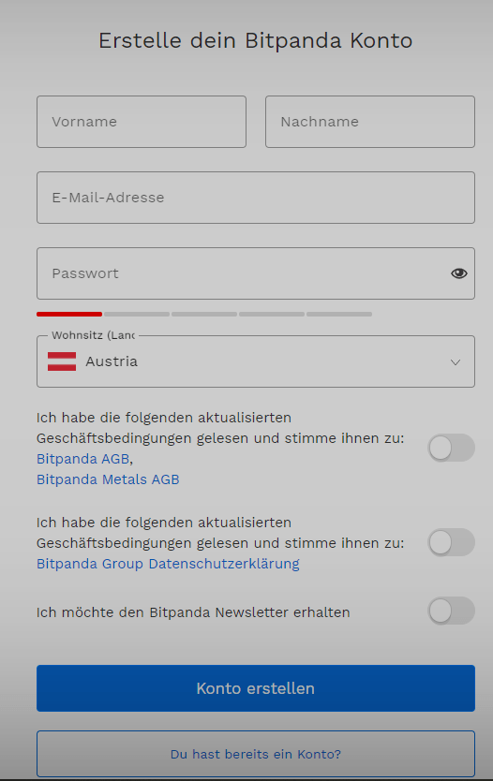
Task: Click into the E-Mail-Adresse field
Action: click(255, 198)
